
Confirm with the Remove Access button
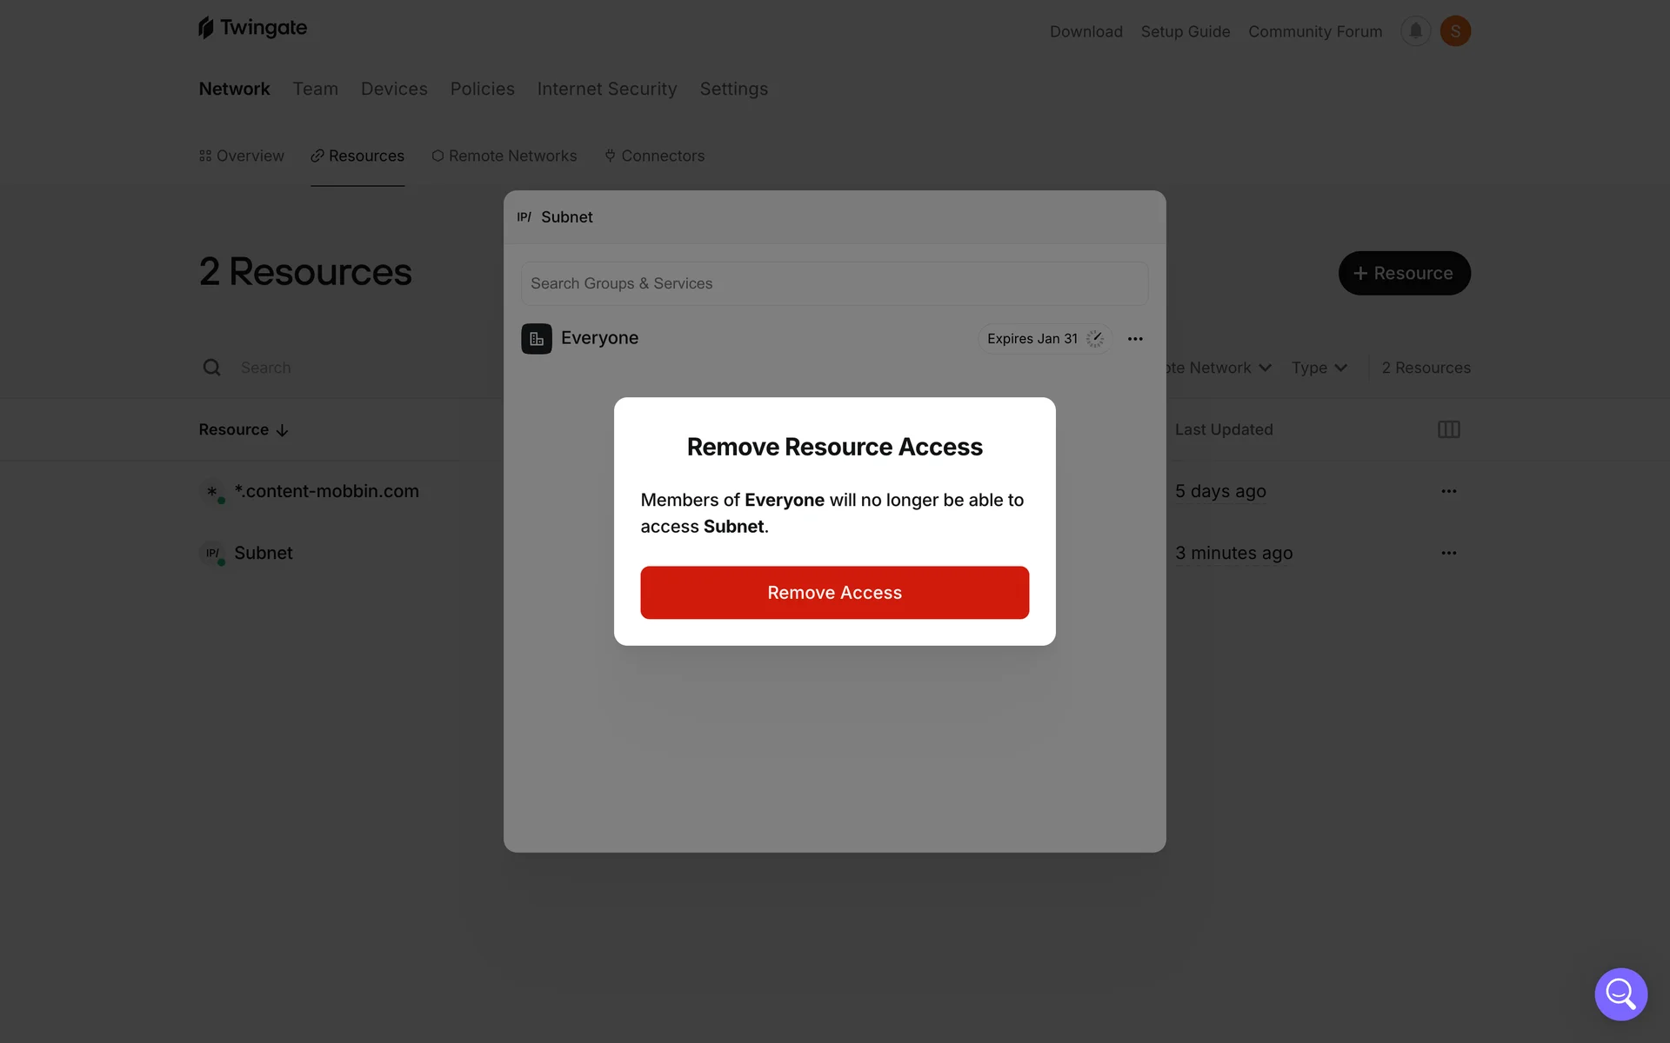tap(834, 593)
